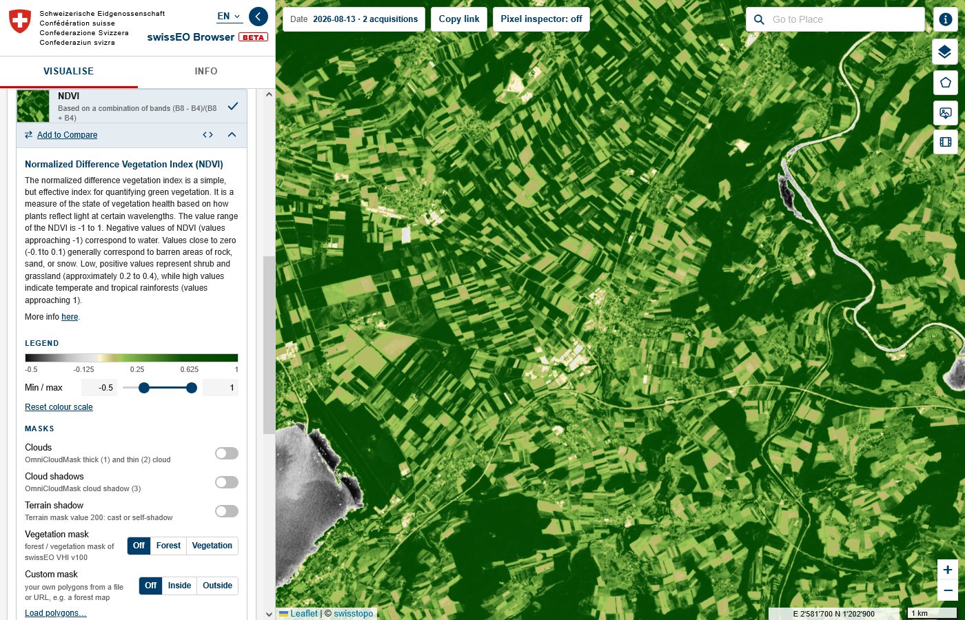Image resolution: width=965 pixels, height=620 pixels.
Task: Toggle the Clouds mask switch
Action: [x=227, y=453]
